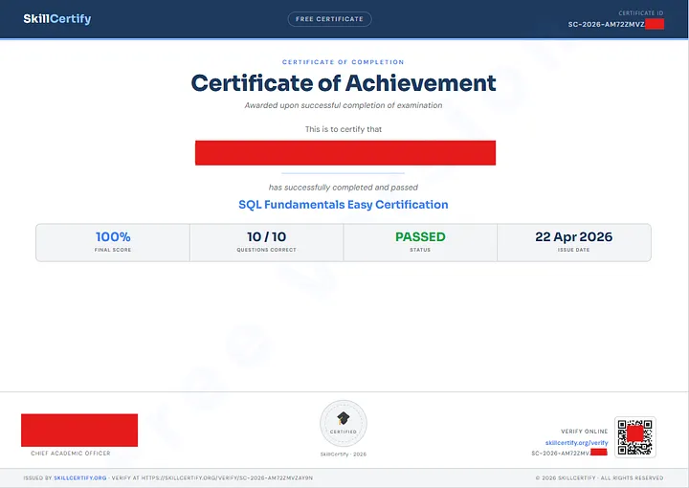Screen dimensions: 689x488
Task: Open the SKILLCERTIFY.ORG issuer link in the footer
Action: (80, 477)
